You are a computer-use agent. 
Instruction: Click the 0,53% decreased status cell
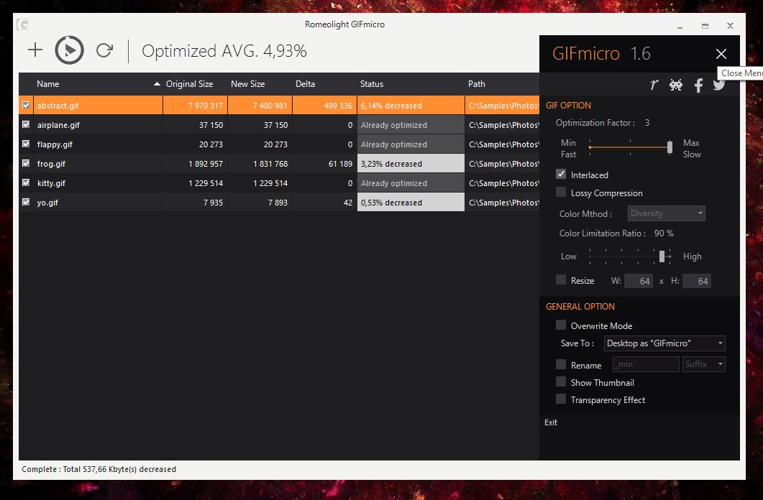[411, 202]
